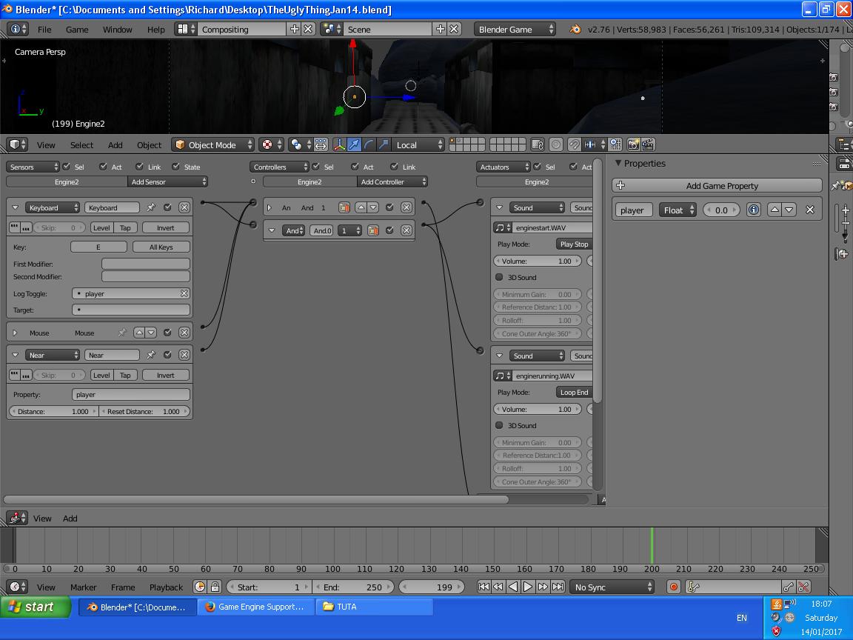Click All Keys in Keyboard sensor

point(161,247)
